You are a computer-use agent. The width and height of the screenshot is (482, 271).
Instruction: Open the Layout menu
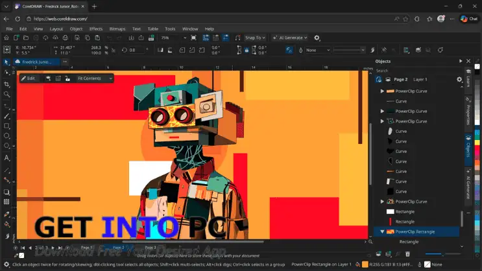[x=56, y=29]
